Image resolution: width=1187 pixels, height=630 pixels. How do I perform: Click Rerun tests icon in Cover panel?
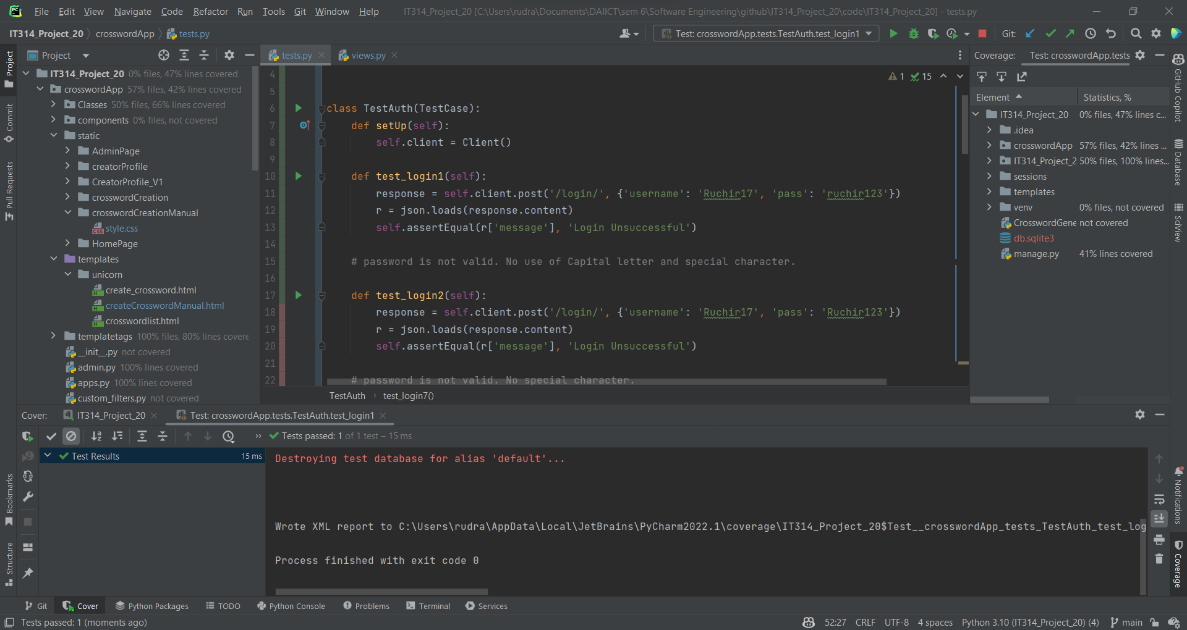[x=28, y=436]
